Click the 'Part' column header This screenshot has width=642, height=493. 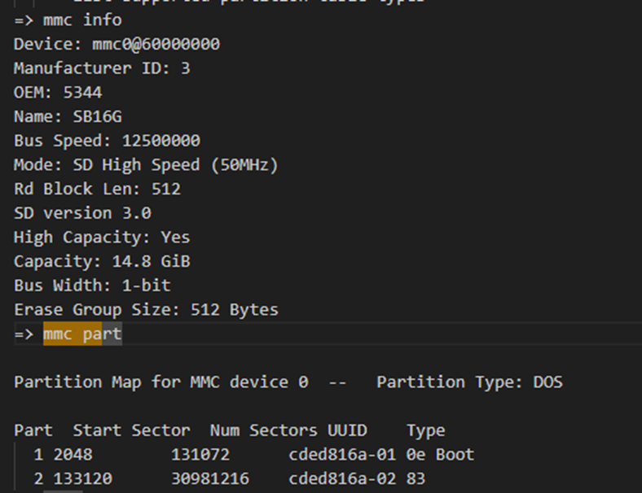[33, 430]
